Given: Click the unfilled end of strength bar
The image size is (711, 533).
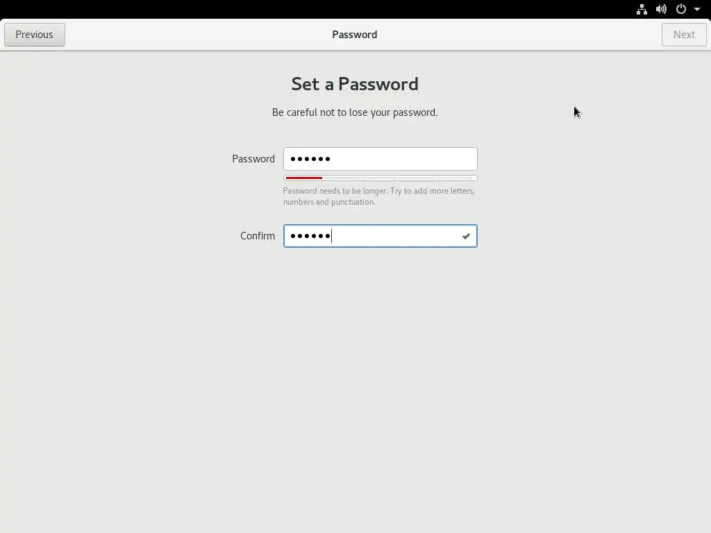Looking at the screenshot, I should pos(455,178).
